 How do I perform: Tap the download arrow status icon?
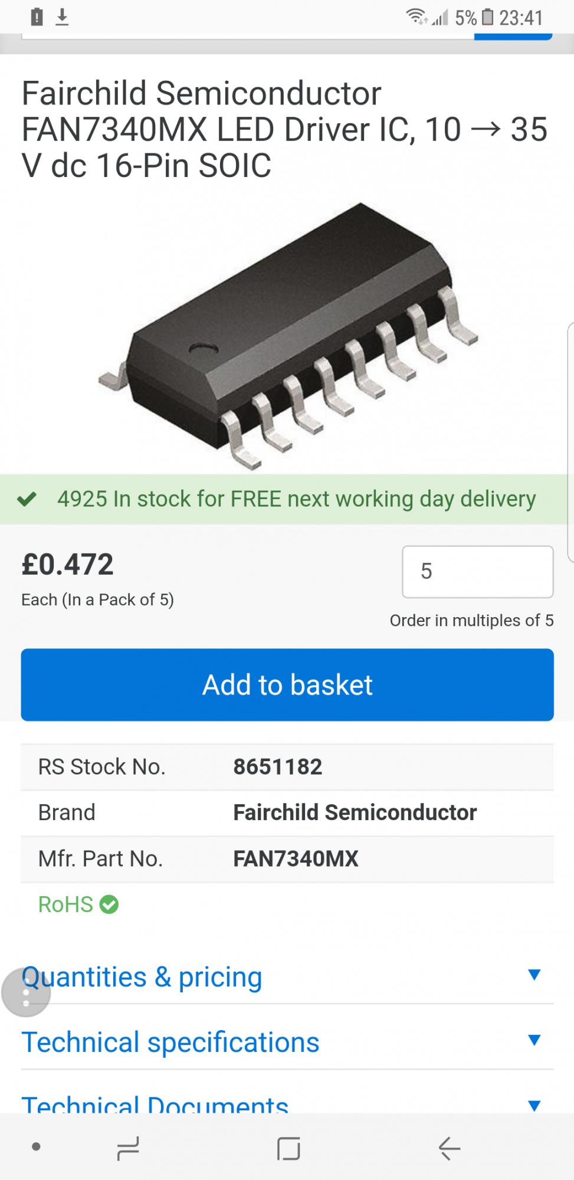62,18
